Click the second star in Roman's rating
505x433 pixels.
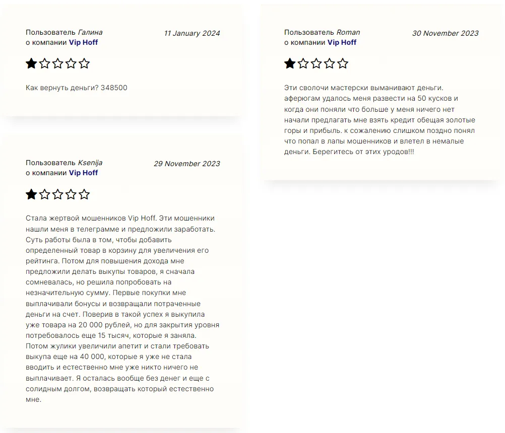point(303,64)
